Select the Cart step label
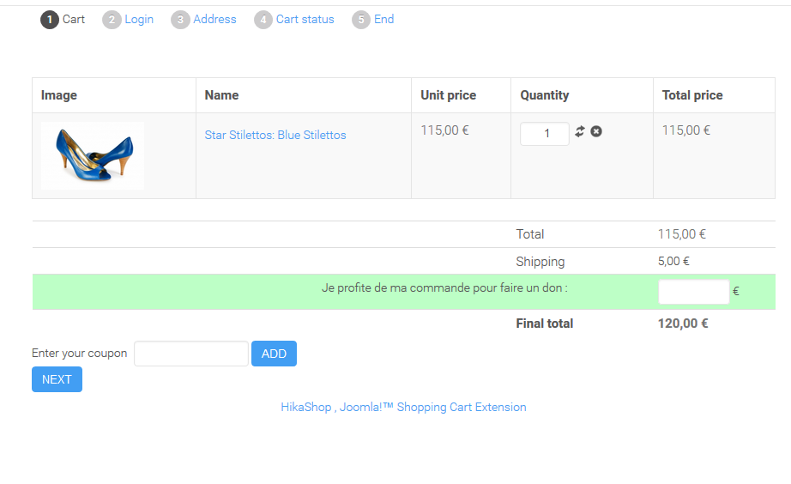Image resolution: width=791 pixels, height=484 pixels. tap(74, 19)
